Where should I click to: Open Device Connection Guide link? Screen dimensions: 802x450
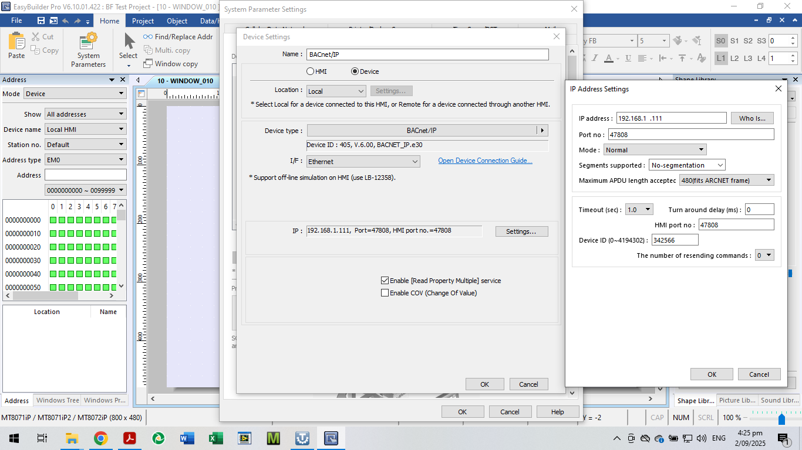485,161
